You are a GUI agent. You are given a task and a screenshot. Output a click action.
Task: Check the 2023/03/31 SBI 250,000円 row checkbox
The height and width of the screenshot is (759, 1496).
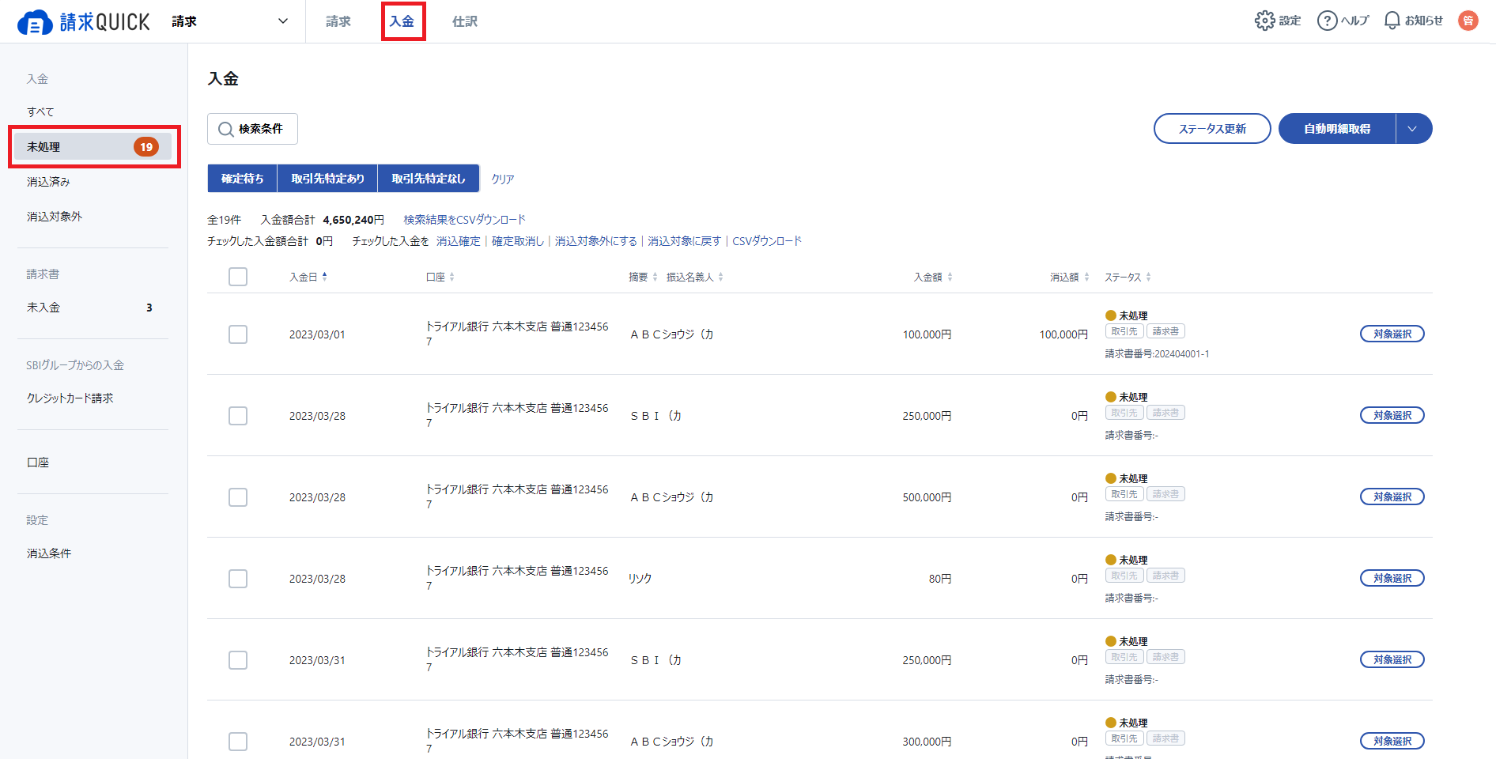tap(238, 660)
